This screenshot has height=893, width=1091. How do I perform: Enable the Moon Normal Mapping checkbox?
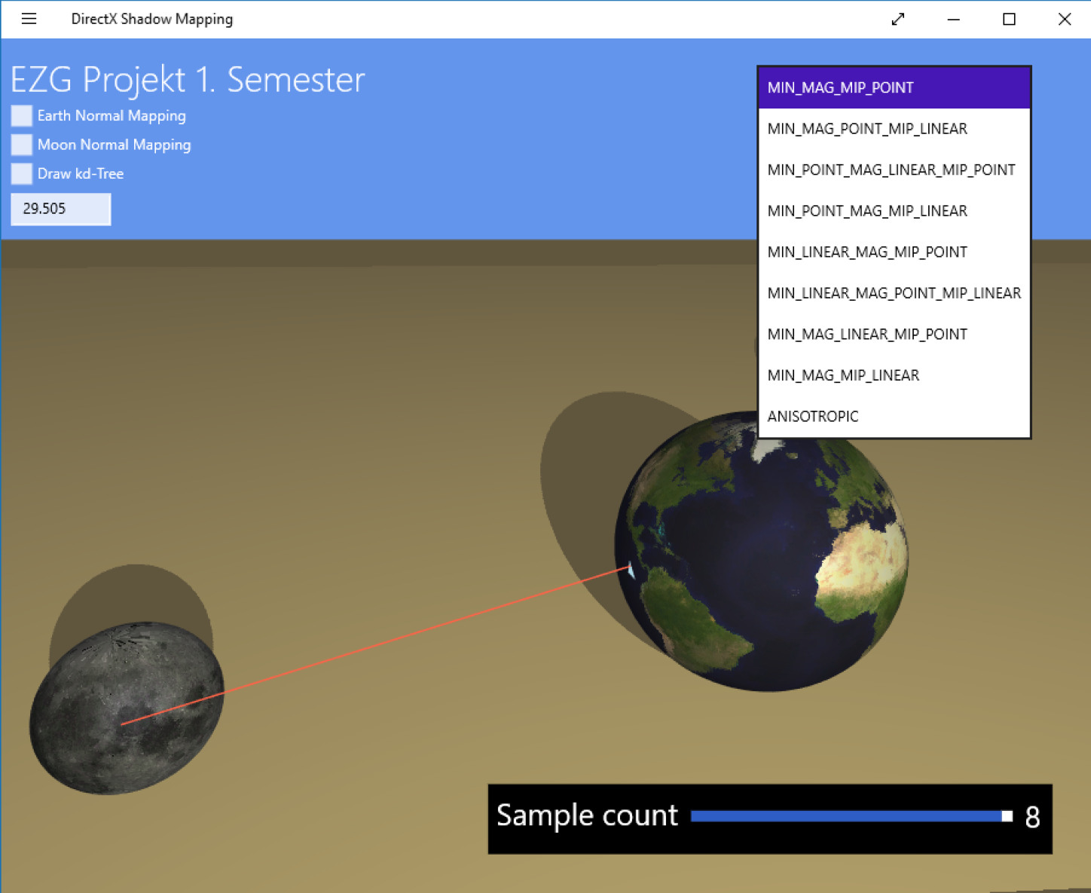click(x=22, y=145)
